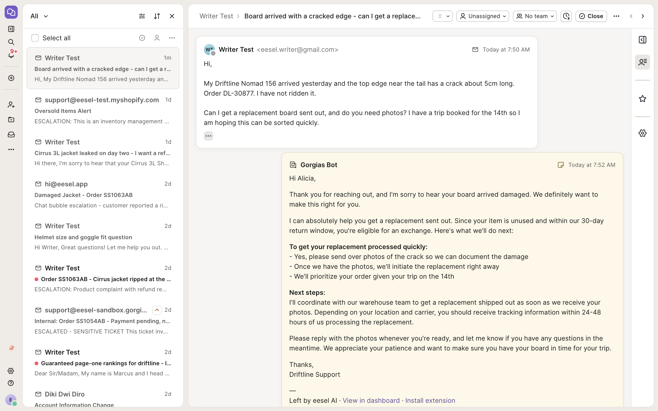This screenshot has height=411, width=658.
Task: Open View in dashboard link
Action: (x=371, y=400)
